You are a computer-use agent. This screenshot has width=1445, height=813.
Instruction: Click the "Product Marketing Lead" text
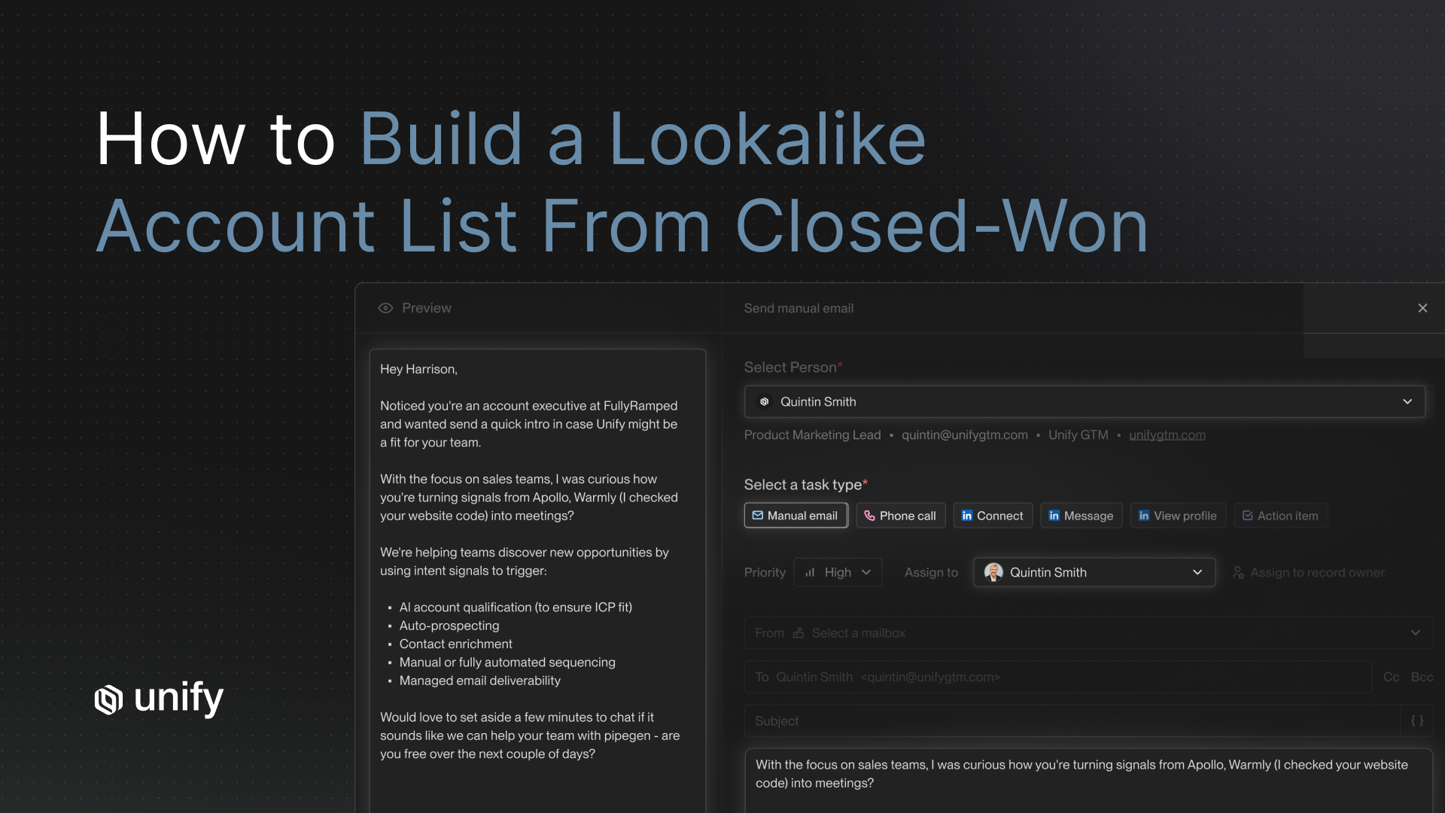click(812, 435)
